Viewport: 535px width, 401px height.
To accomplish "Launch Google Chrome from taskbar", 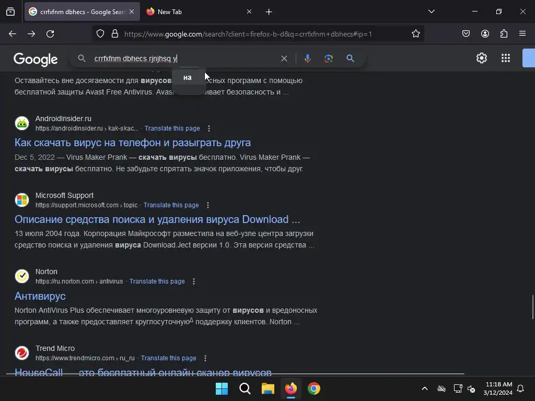I will [x=314, y=388].
